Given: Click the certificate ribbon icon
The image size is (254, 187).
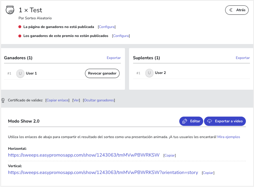Looking at the screenshot, I should pyautogui.click(x=3, y=100).
